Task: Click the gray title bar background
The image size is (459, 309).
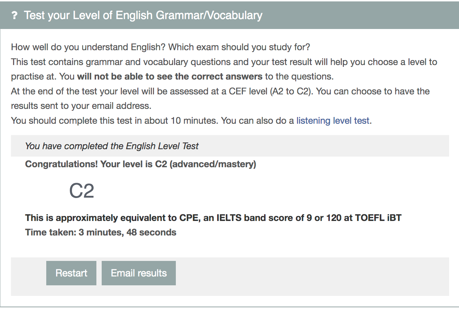Action: [x=353, y=15]
